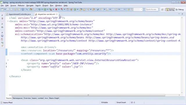Open the beans tab at editor bottom
Viewport: 186px width, 105px height.
click(x=34, y=98)
